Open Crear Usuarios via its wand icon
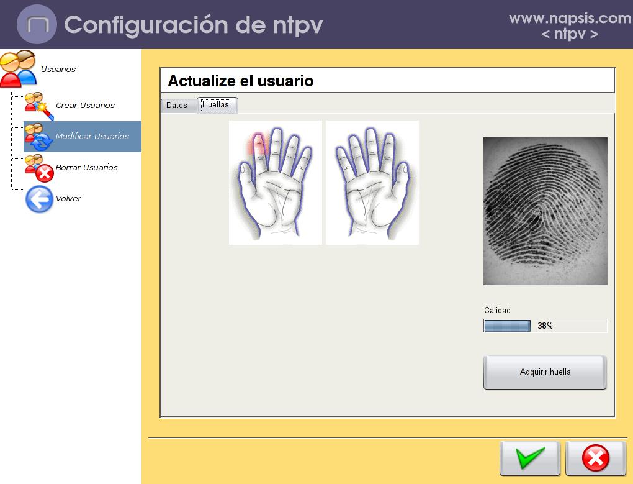This screenshot has height=484, width=633. 38,106
